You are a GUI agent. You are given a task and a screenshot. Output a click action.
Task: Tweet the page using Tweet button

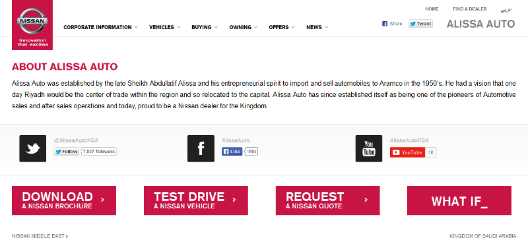pyautogui.click(x=420, y=24)
